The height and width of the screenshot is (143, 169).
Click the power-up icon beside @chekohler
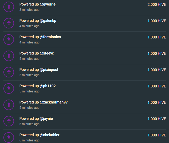(9, 137)
